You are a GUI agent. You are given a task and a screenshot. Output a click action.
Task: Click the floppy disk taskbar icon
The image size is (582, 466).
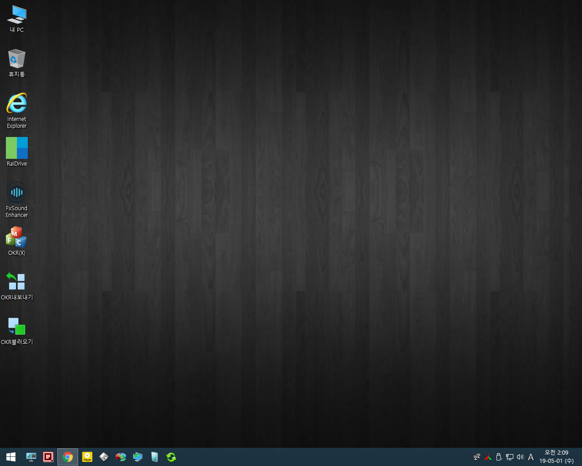pyautogui.click(x=104, y=457)
